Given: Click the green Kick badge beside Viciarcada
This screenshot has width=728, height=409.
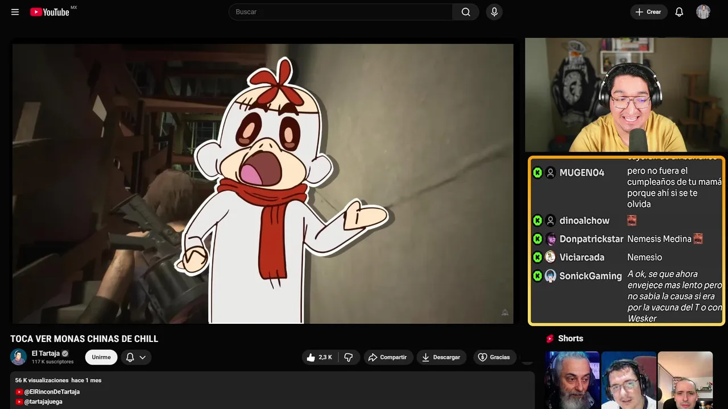Looking at the screenshot, I should pyautogui.click(x=537, y=257).
